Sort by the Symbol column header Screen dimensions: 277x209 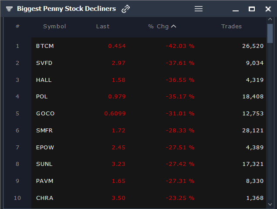[x=54, y=27]
